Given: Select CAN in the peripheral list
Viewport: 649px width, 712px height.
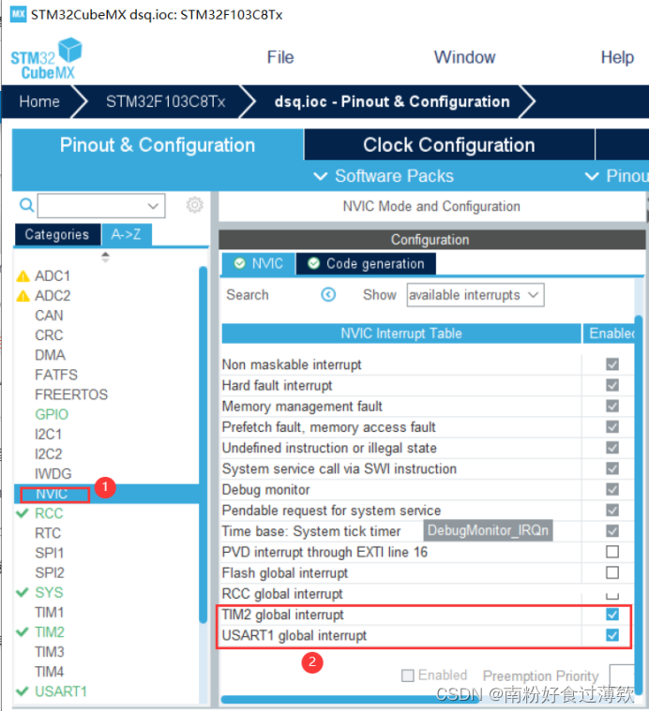Looking at the screenshot, I should tap(49, 315).
